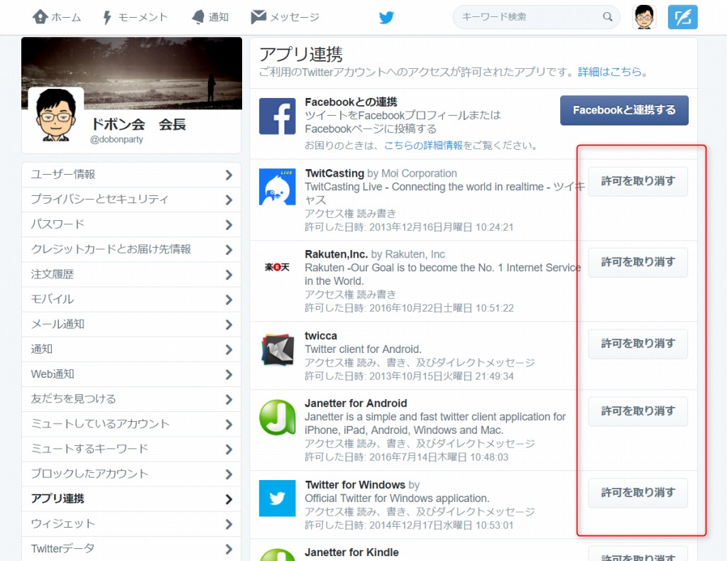This screenshot has height=561, width=727.
Task: Click chevron next to ウィジェット
Action: [229, 524]
